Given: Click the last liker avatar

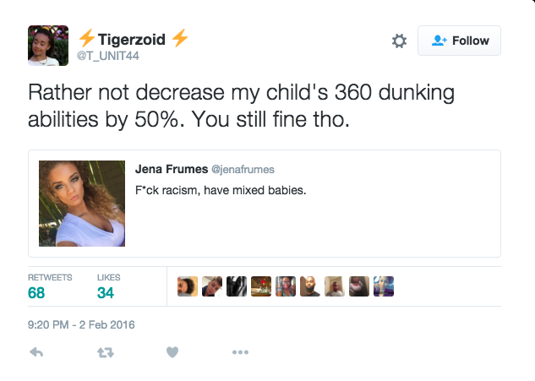Looking at the screenshot, I should (385, 287).
